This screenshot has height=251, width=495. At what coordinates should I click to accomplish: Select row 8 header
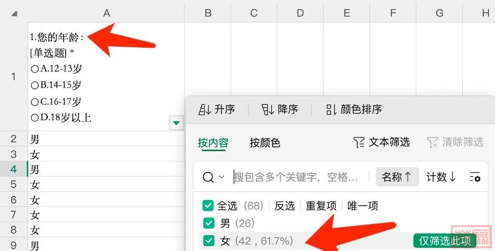coord(13,230)
